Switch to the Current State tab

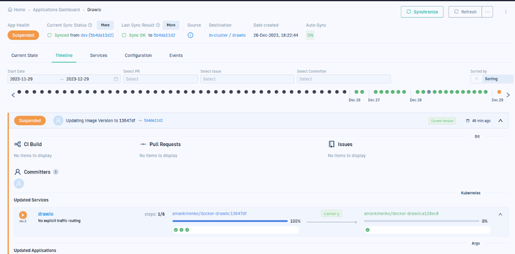[25, 55]
